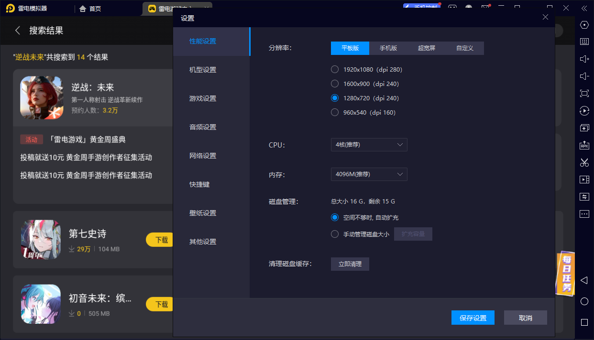The width and height of the screenshot is (594, 340).
Task: Click the 保存设置 save button
Action: tap(473, 317)
